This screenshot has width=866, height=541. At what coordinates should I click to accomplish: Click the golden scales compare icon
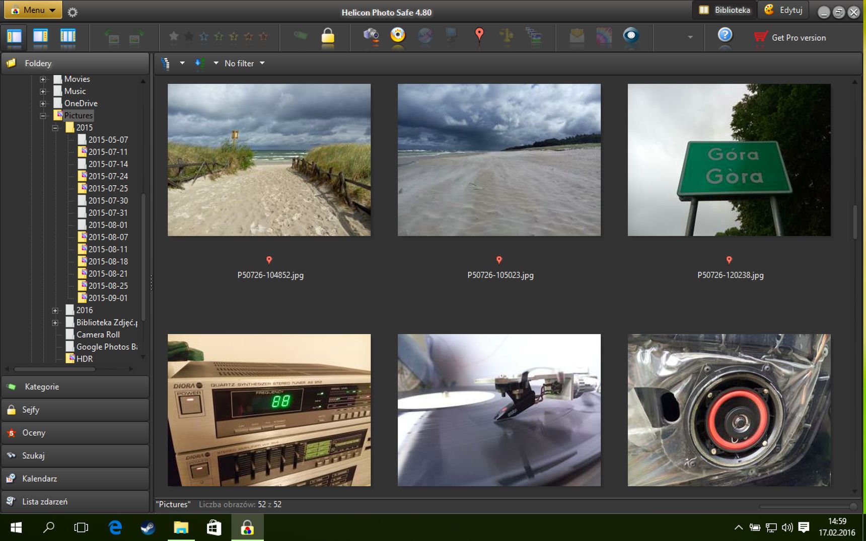tap(507, 36)
